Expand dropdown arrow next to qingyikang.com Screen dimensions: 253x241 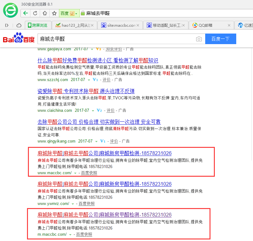click(x=96, y=141)
